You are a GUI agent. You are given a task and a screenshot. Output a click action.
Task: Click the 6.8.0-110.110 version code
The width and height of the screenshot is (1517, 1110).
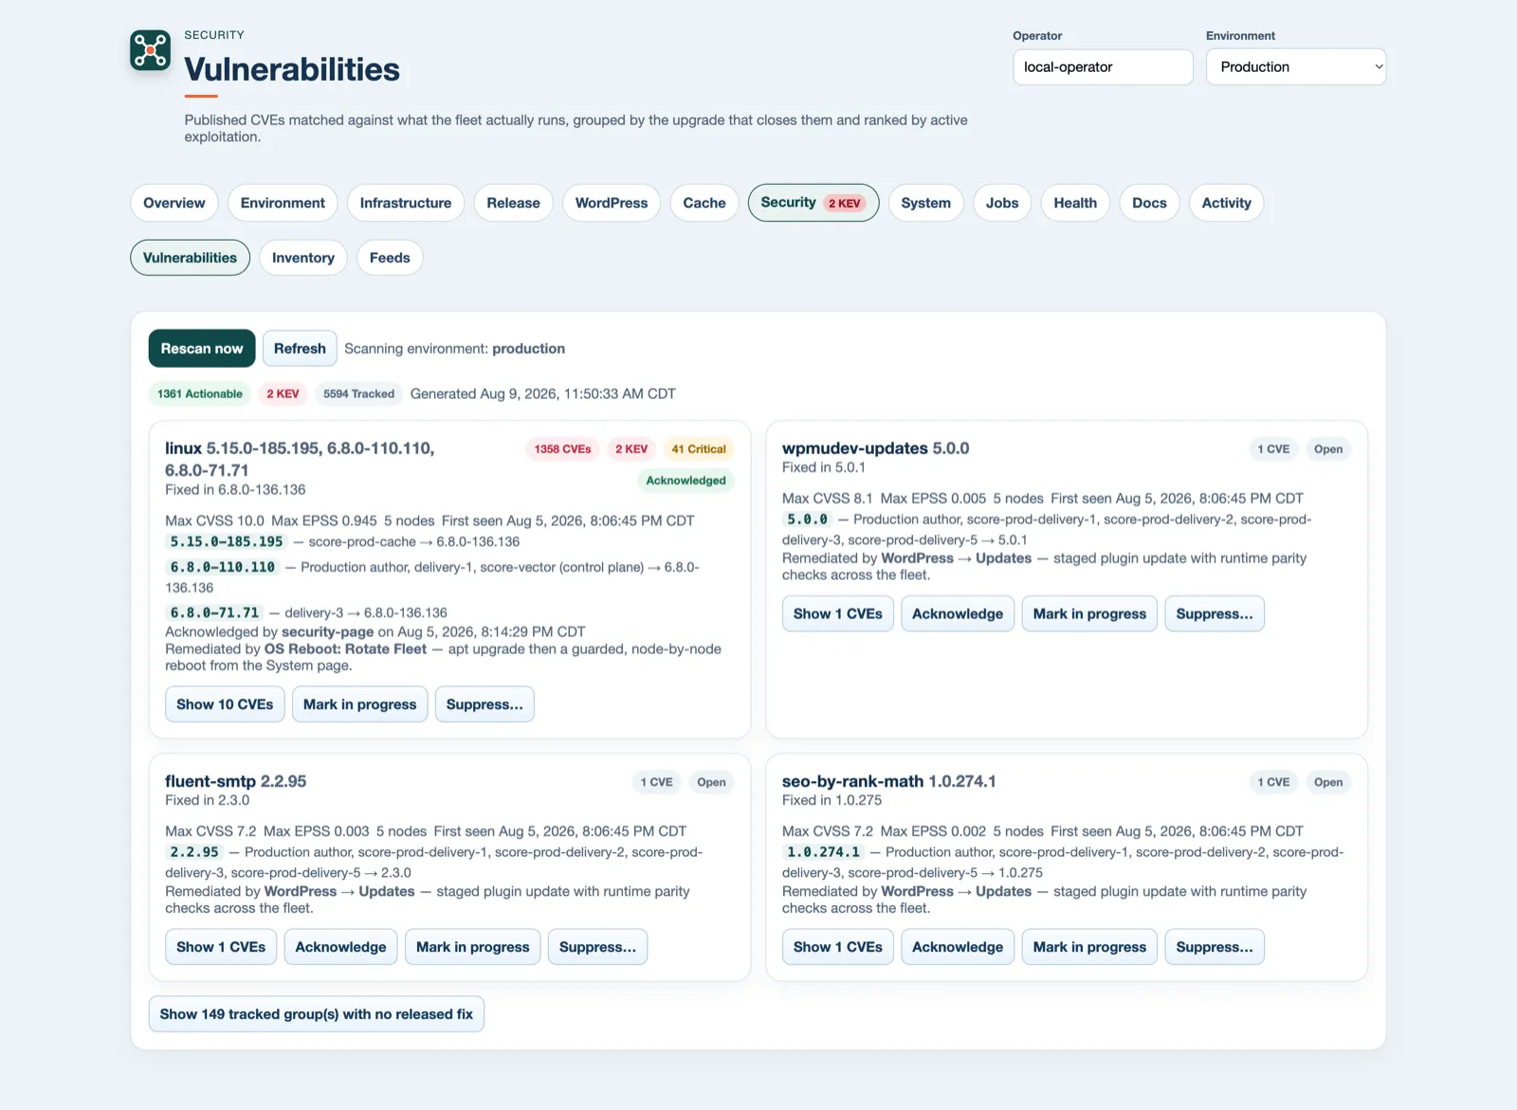point(222,567)
